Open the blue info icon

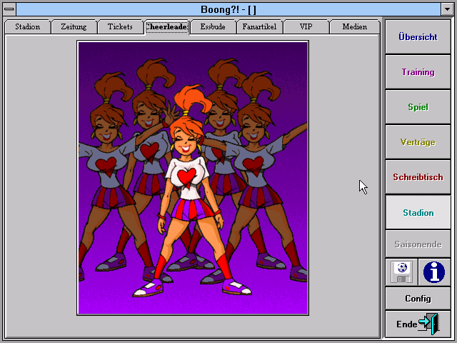(434, 272)
